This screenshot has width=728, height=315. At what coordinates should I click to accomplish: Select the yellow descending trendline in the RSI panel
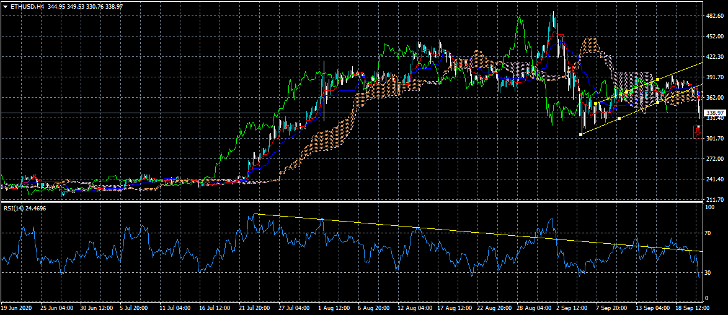pyautogui.click(x=471, y=232)
